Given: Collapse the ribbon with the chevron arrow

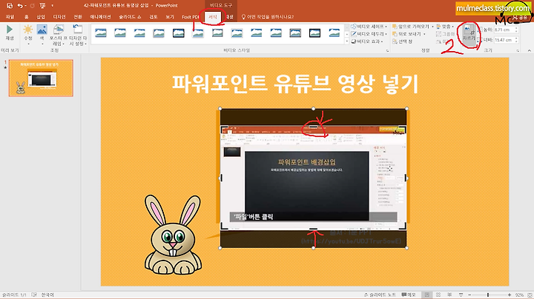Looking at the screenshot, I should [x=529, y=50].
